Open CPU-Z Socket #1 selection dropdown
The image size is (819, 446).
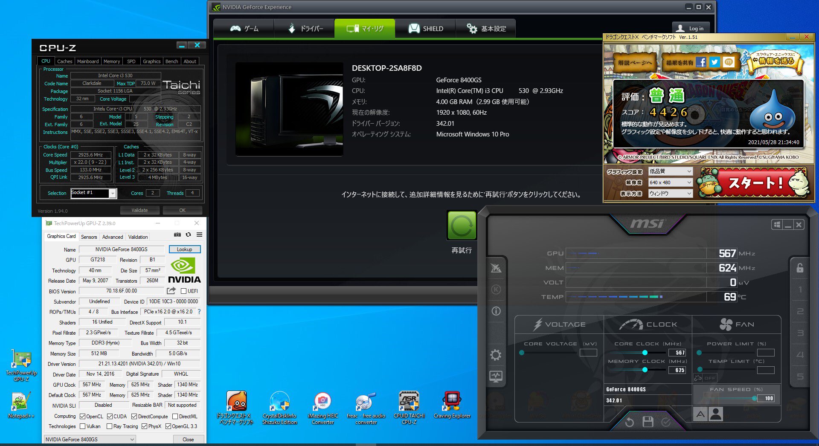93,193
